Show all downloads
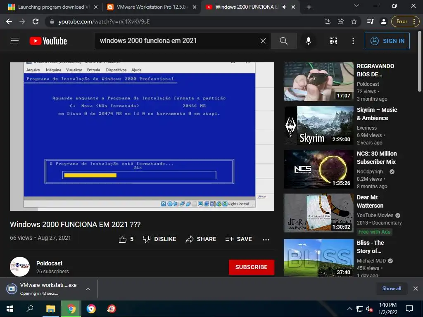Image resolution: width=423 pixels, height=317 pixels. coord(392,289)
